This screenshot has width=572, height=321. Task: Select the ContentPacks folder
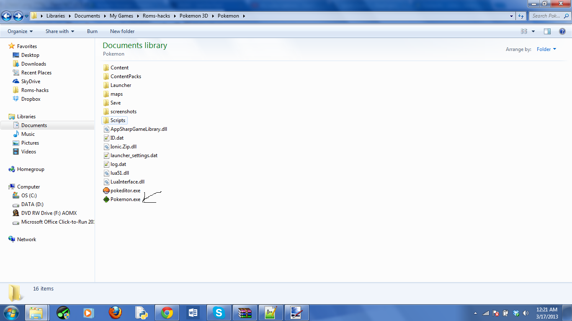tap(122, 76)
